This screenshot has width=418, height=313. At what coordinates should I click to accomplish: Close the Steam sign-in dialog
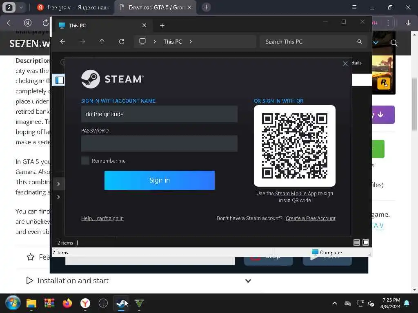pos(345,64)
